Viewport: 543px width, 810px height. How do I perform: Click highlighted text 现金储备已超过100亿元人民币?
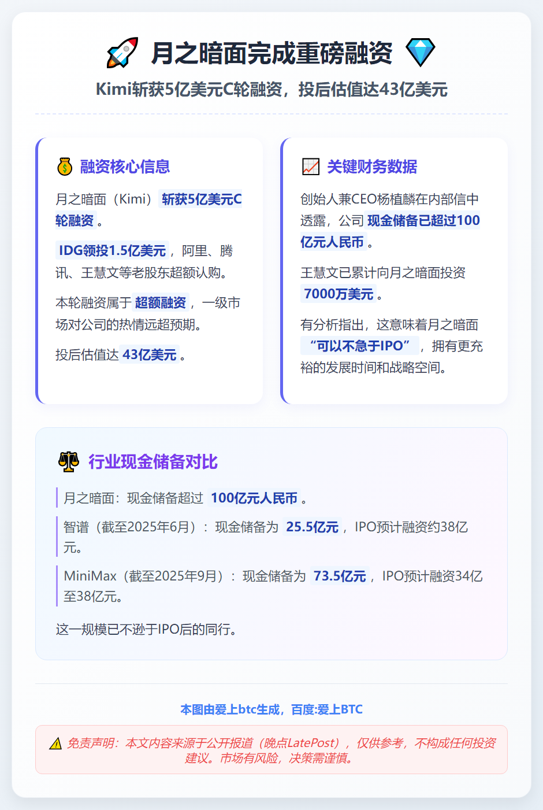pyautogui.click(x=390, y=231)
